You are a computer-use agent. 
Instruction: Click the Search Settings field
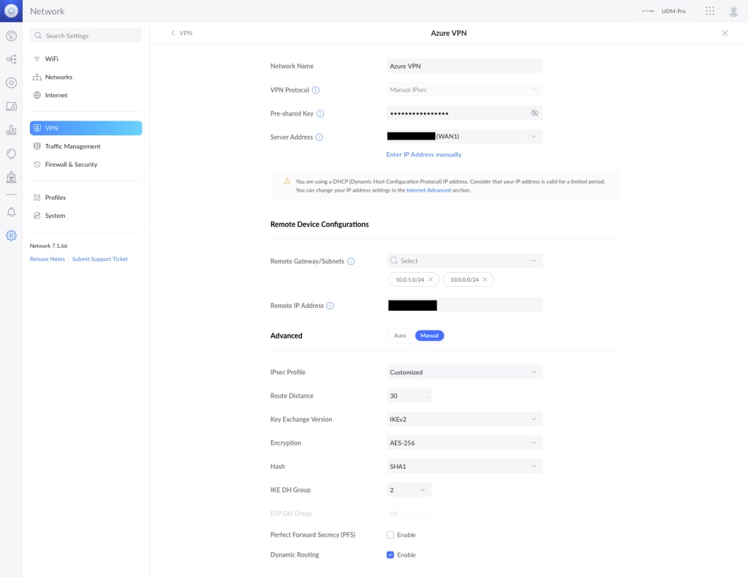tap(86, 35)
